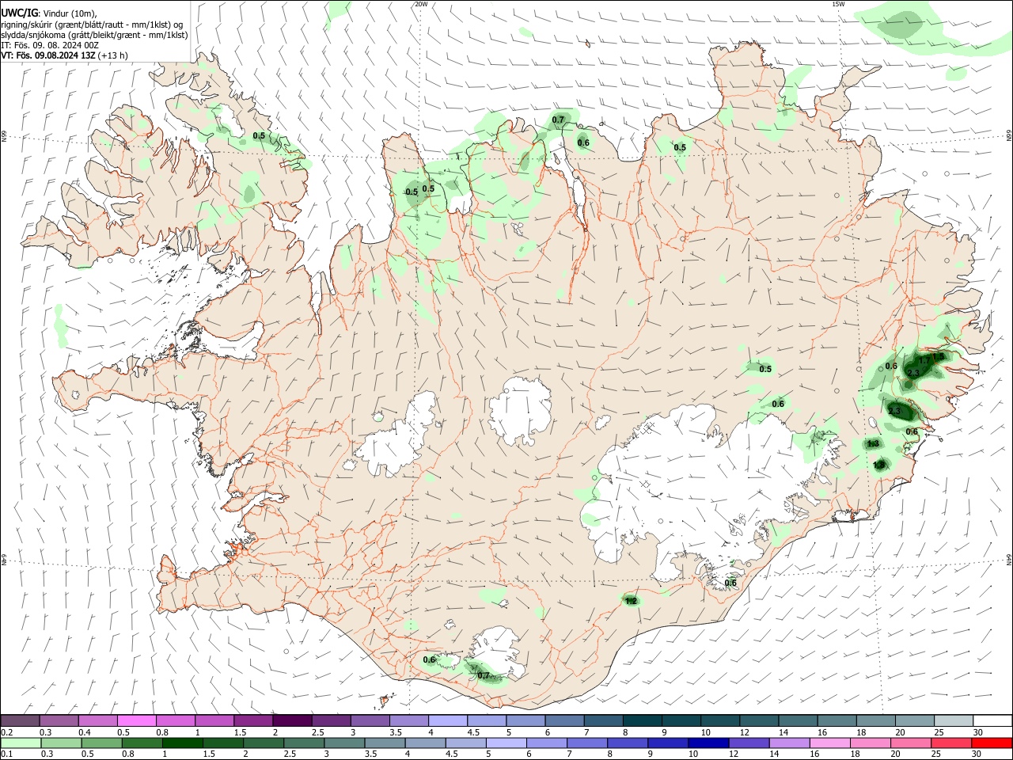Image resolution: width=1013 pixels, height=760 pixels.
Task: Click the '30' label ending the lower rain scale
Action: pyautogui.click(x=977, y=754)
